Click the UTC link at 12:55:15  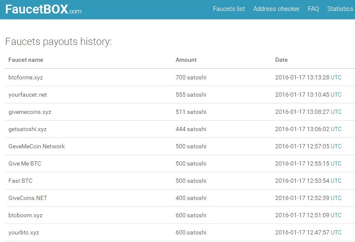click(336, 163)
